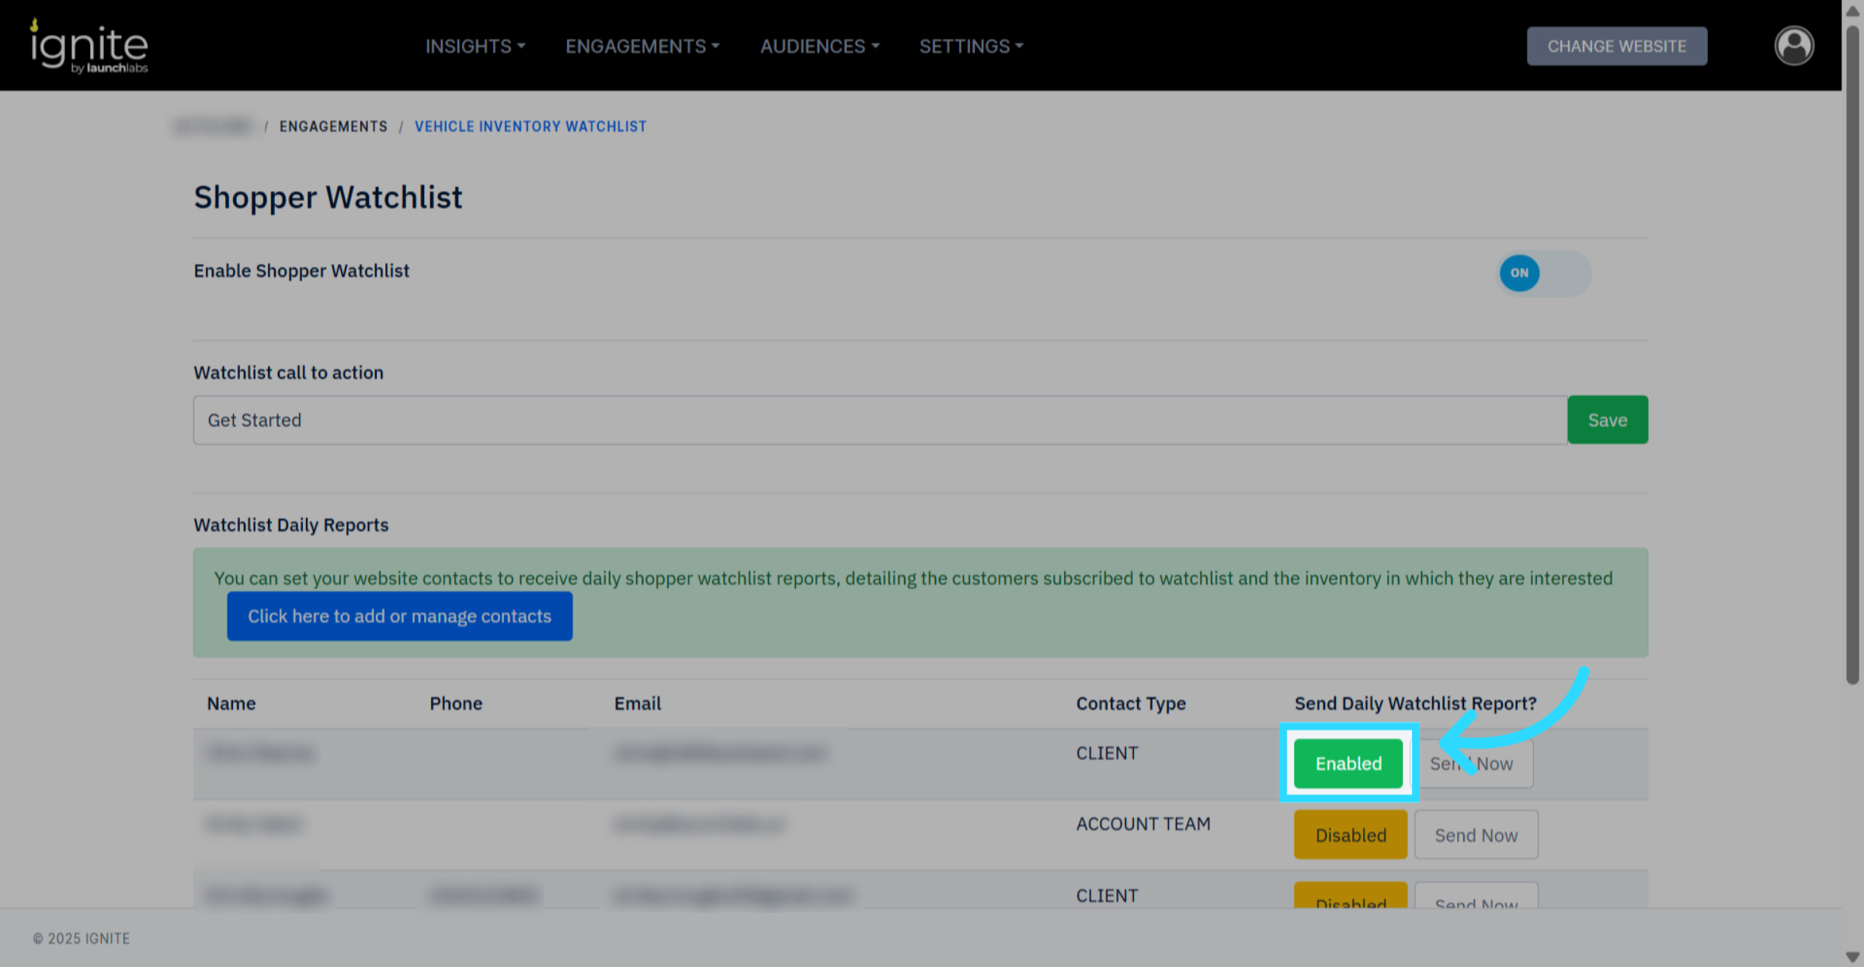
Task: Toggle Enable Shopper Watchlist switch
Action: coord(1542,273)
